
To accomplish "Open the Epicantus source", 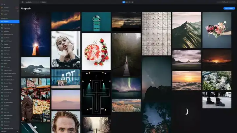I will coord(10,106).
